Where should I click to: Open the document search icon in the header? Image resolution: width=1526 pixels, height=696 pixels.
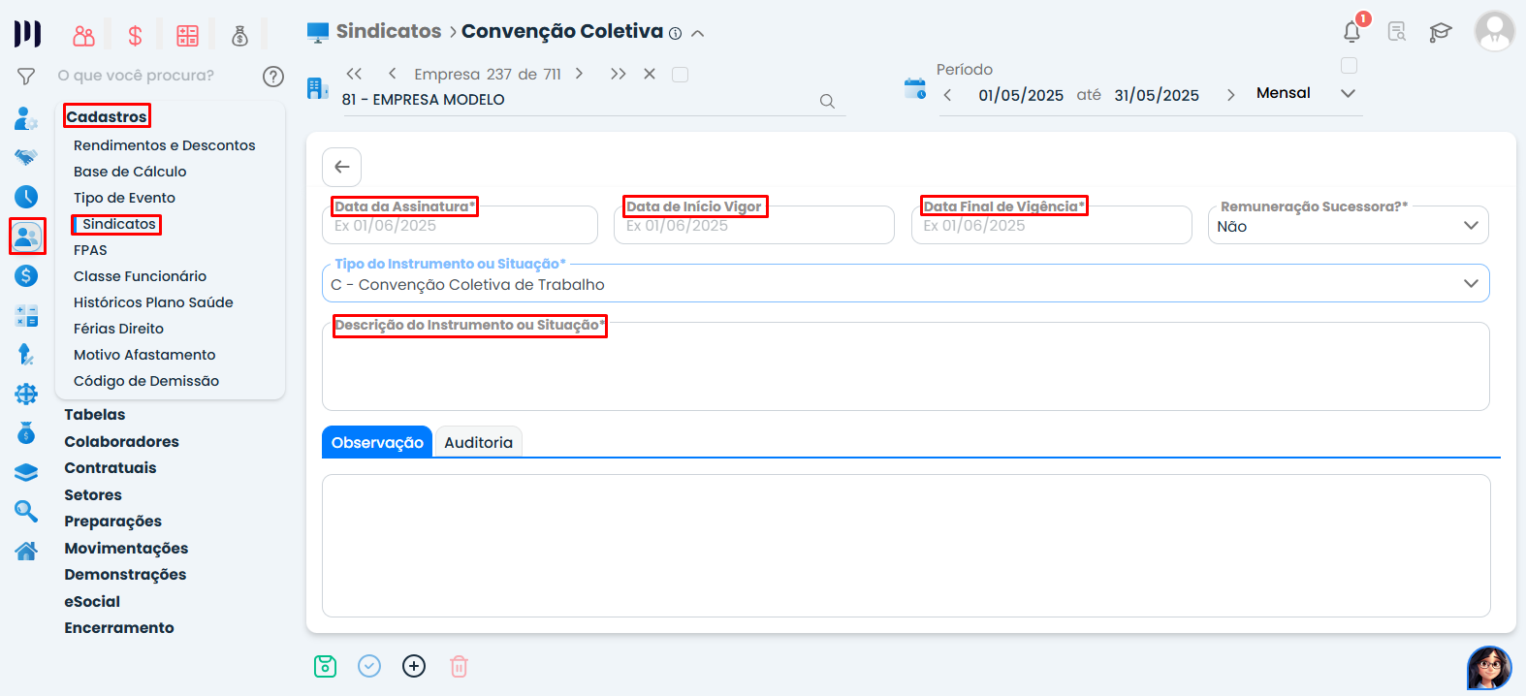point(1397,32)
